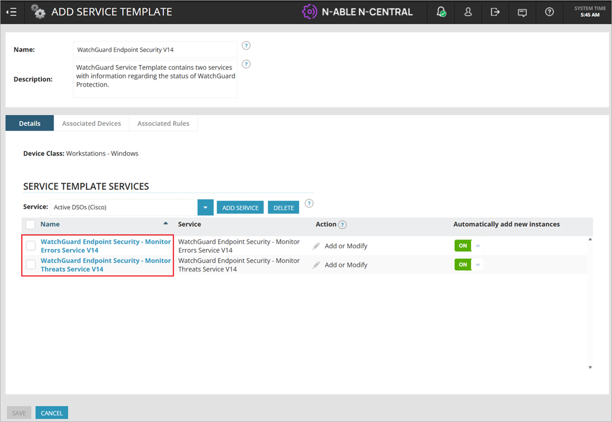Click the logout icon in the header

494,12
